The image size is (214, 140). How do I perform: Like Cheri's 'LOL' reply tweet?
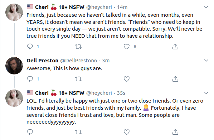pyautogui.click(x=127, y=132)
